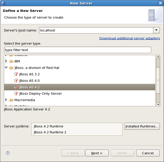Screen dimensions: 164x162
Task: Click the JBoss AS 4.2 server icon
Action: point(16,87)
